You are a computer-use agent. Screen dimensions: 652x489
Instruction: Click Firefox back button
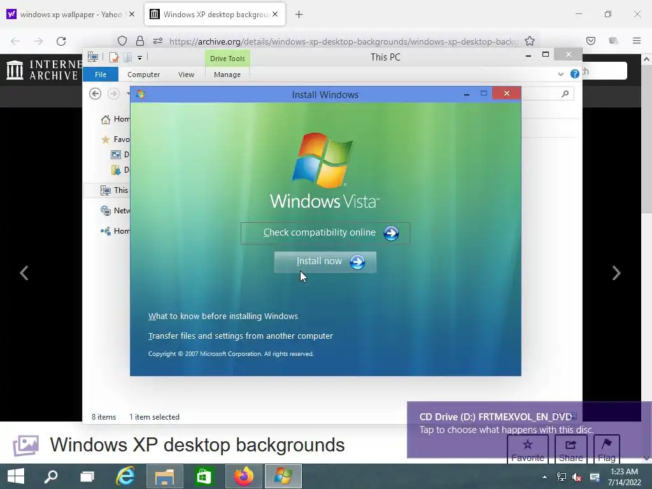coord(15,41)
